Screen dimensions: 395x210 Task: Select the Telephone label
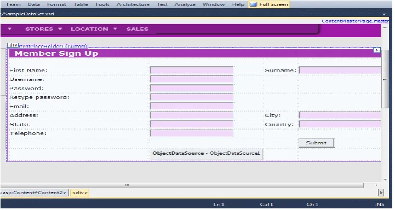(x=28, y=133)
